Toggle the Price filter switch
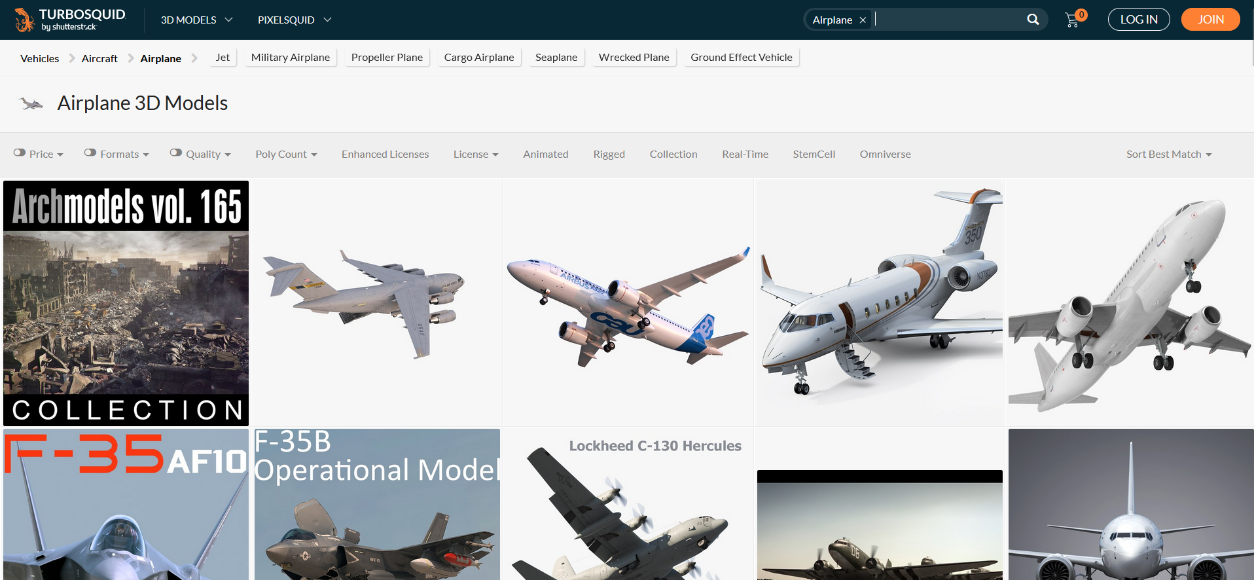Image resolution: width=1254 pixels, height=580 pixels. [x=20, y=153]
